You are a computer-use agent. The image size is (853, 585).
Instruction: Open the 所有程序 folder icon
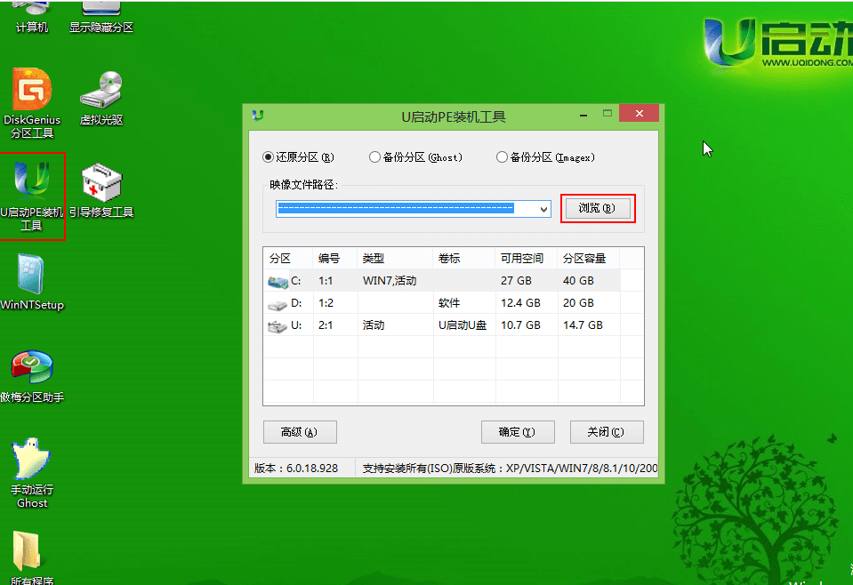[x=31, y=557]
